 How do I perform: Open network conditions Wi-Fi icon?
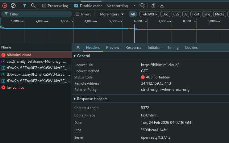142,6
